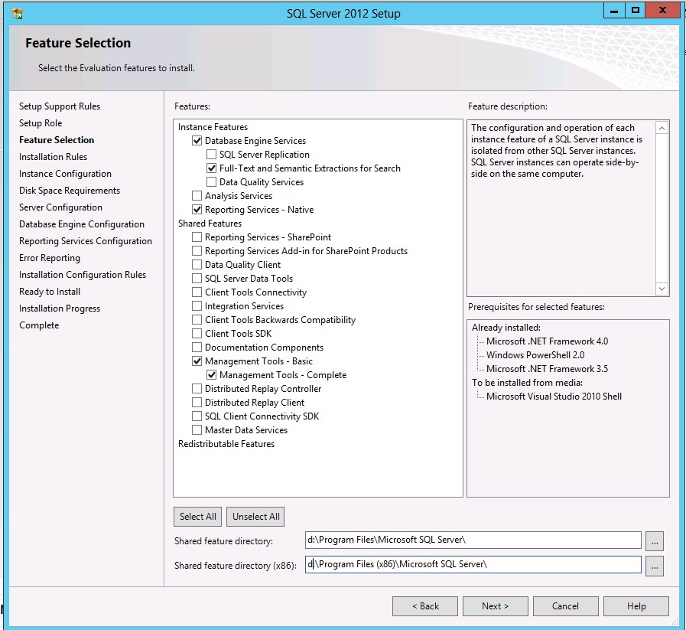
Task: Enable SQL Server Data Tools
Action: 197,279
